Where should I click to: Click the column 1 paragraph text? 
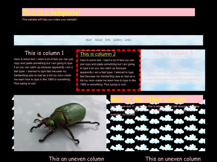(x=43, y=71)
